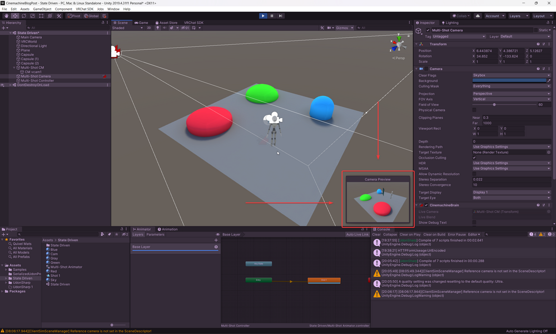The image size is (556, 334).
Task: Open the Clear Flags dropdown
Action: coord(511,75)
